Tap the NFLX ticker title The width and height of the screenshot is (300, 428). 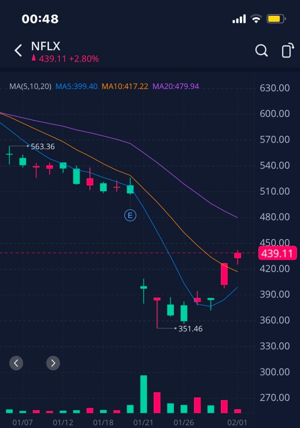46,46
